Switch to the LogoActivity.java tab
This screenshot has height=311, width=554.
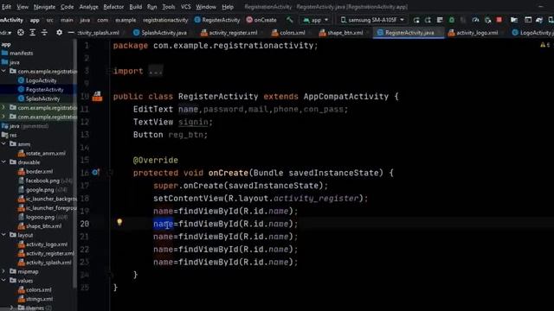click(533, 33)
